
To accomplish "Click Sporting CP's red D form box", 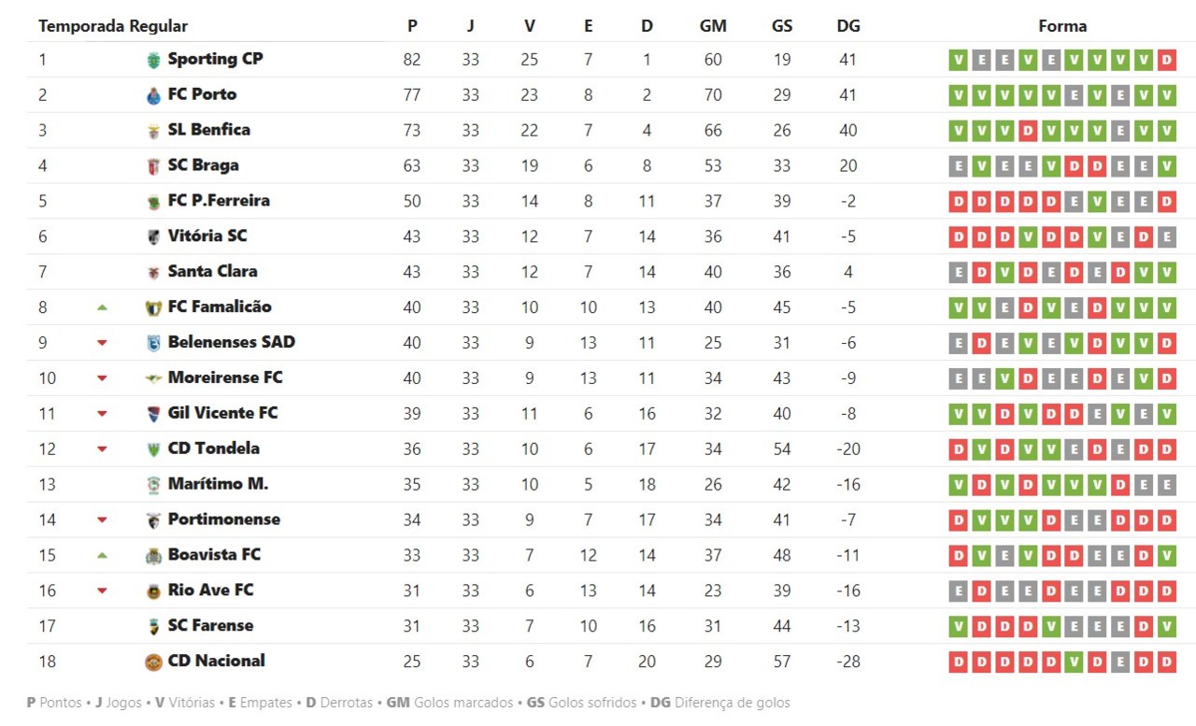I will (1166, 60).
